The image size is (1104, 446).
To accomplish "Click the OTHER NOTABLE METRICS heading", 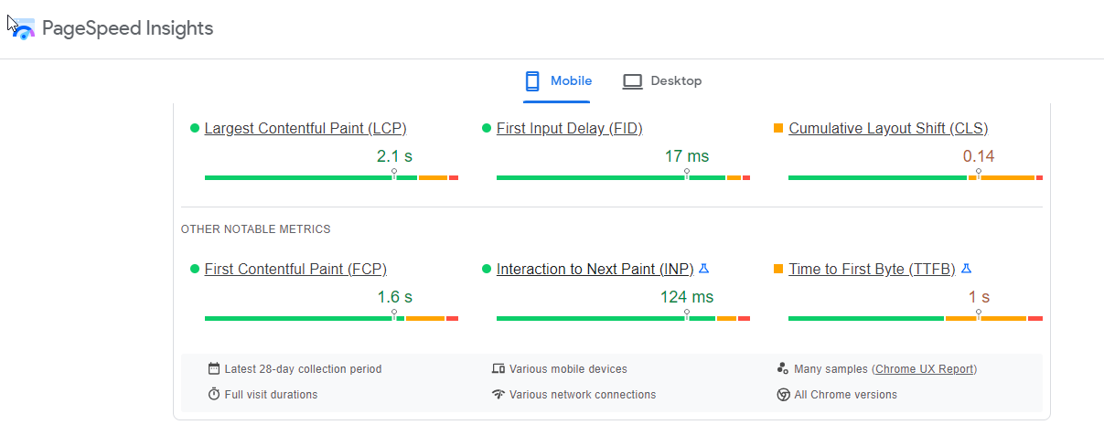I will [255, 229].
